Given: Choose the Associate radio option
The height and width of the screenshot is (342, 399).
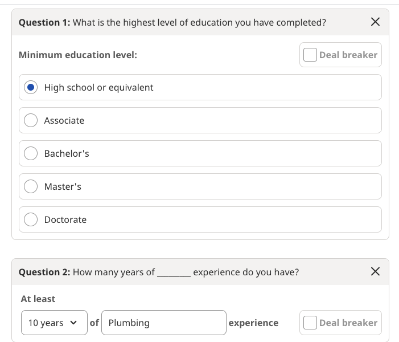Looking at the screenshot, I should tap(32, 120).
